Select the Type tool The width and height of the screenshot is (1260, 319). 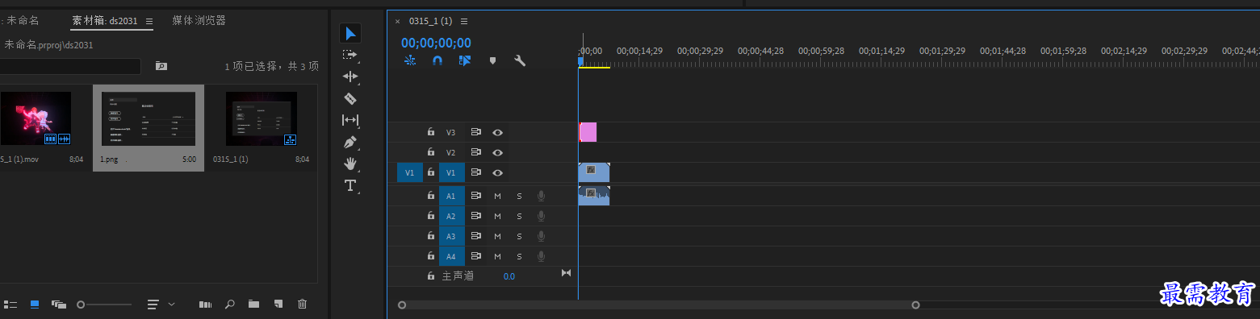pyautogui.click(x=350, y=185)
